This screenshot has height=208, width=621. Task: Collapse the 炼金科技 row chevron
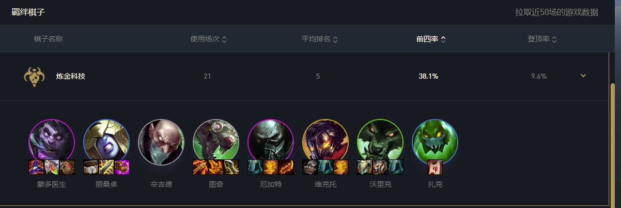coord(583,76)
